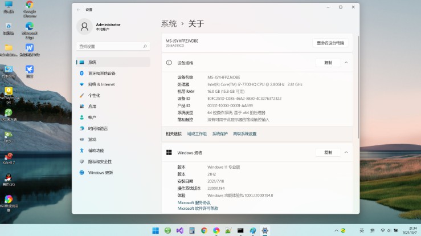Open the Wi-Fi network tray icon

383,230
